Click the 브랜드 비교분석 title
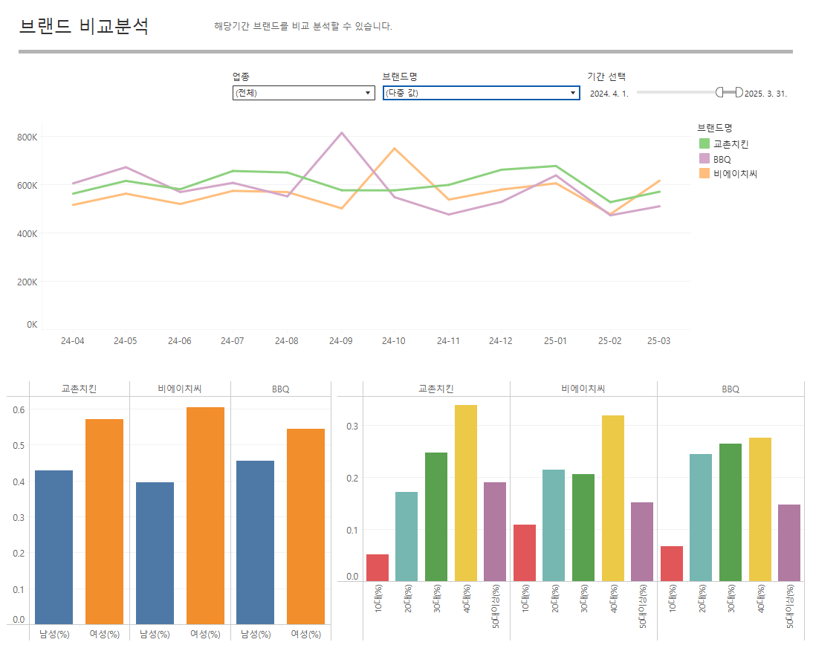 pos(84,26)
